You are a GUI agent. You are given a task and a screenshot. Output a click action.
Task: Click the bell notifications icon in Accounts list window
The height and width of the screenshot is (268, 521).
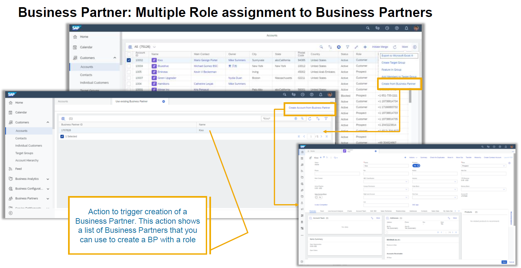(x=406, y=28)
